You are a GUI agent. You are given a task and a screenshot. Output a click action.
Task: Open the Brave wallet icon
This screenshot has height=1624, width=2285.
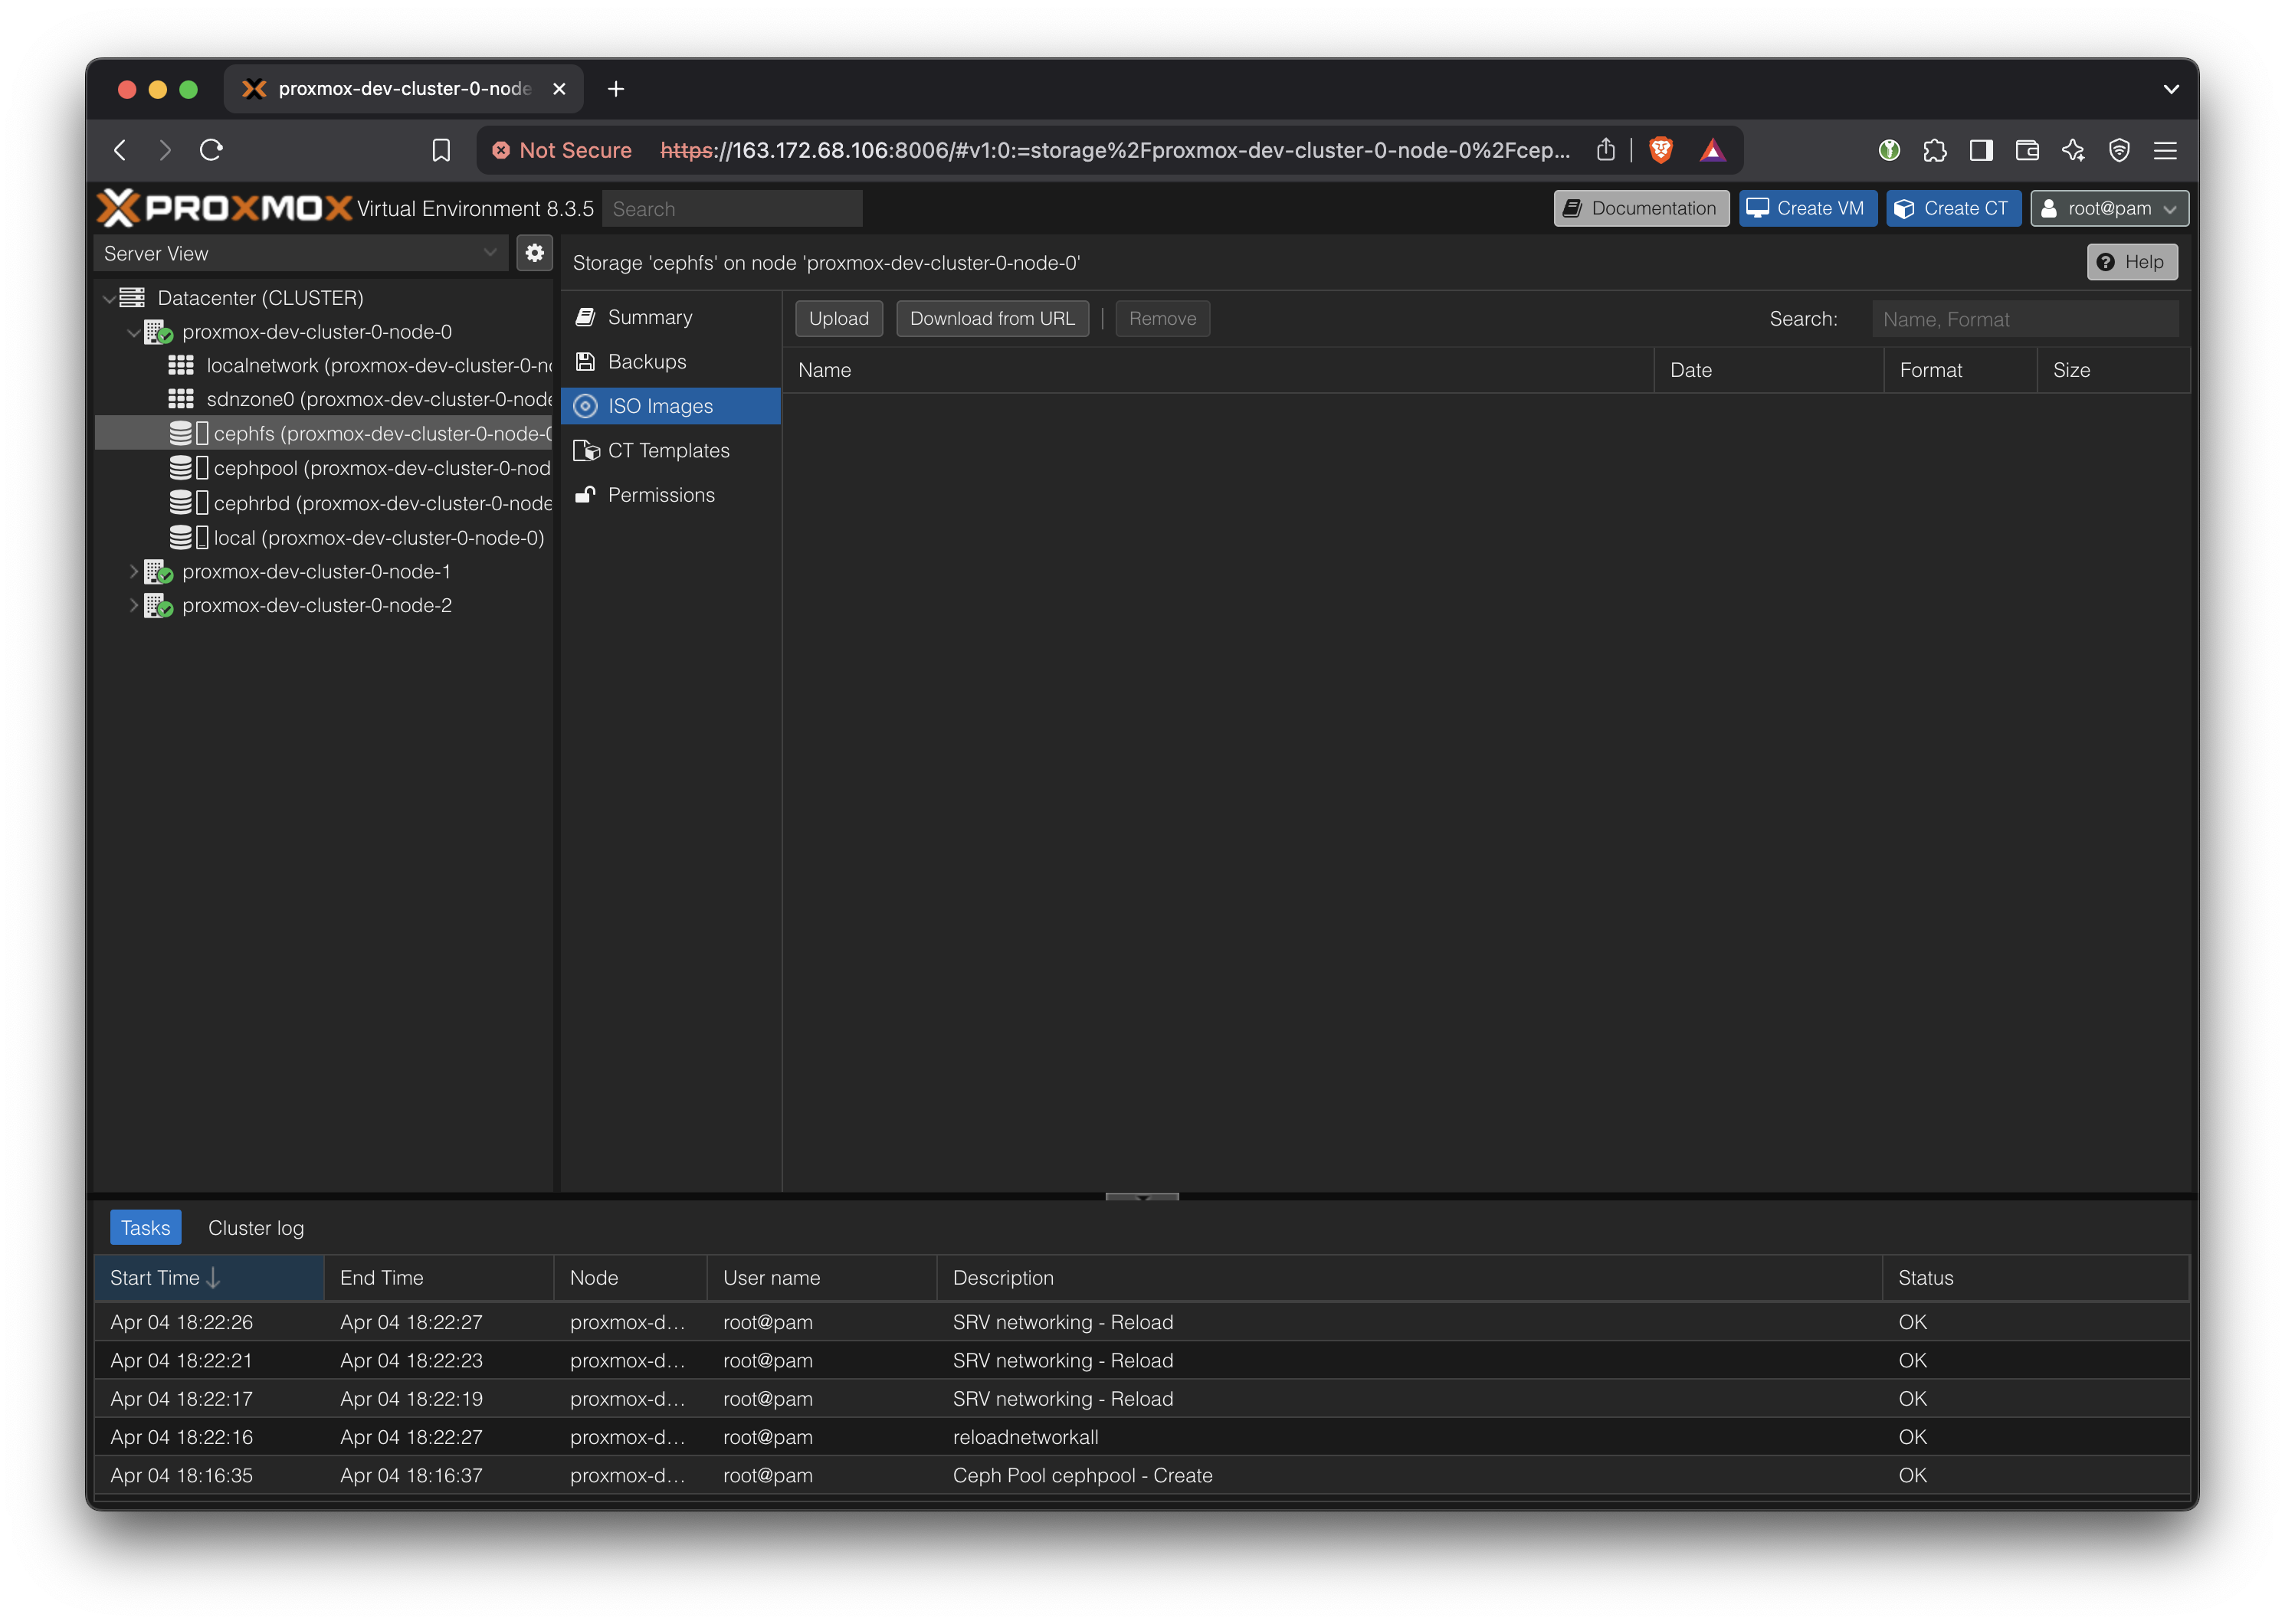2027,150
